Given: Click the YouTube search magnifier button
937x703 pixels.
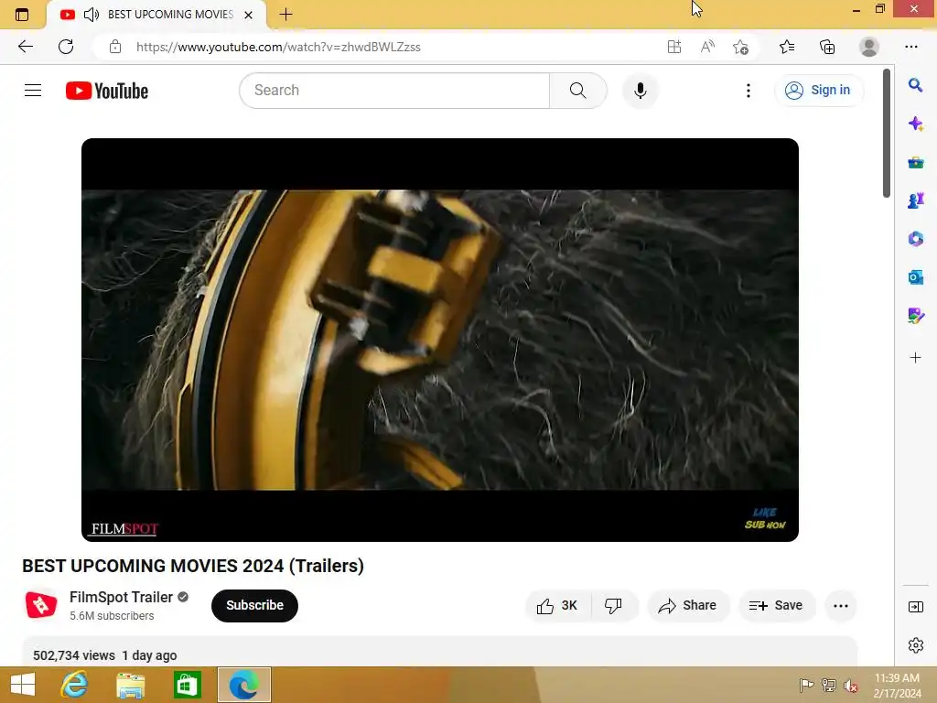Looking at the screenshot, I should [578, 91].
